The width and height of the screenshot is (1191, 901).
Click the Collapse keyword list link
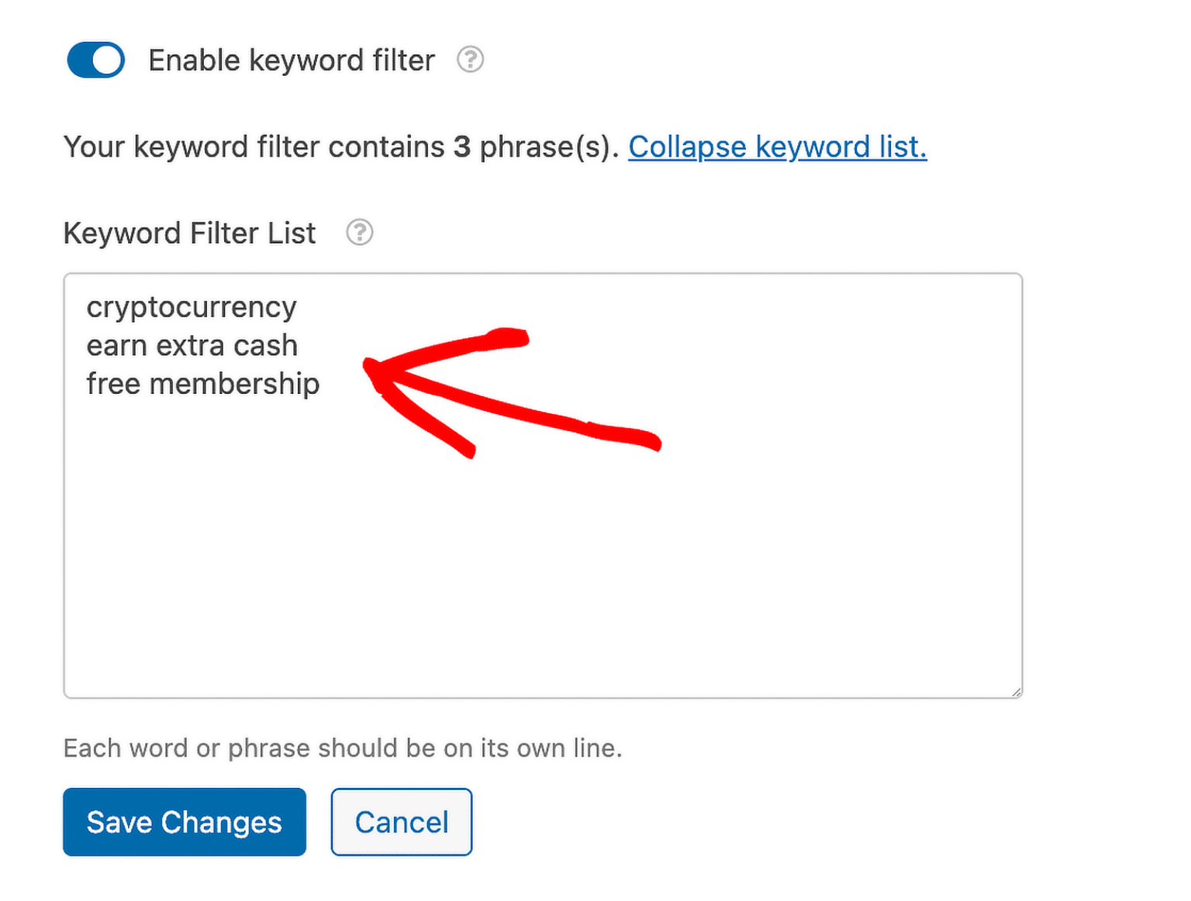click(x=777, y=147)
